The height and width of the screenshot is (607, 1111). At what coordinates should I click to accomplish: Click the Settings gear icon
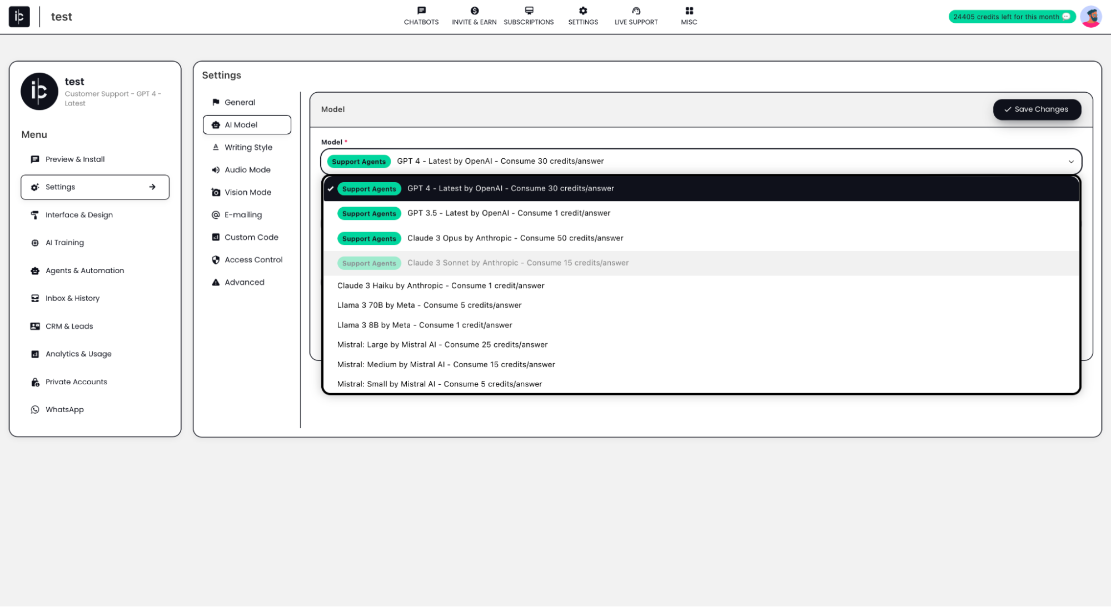click(x=583, y=11)
